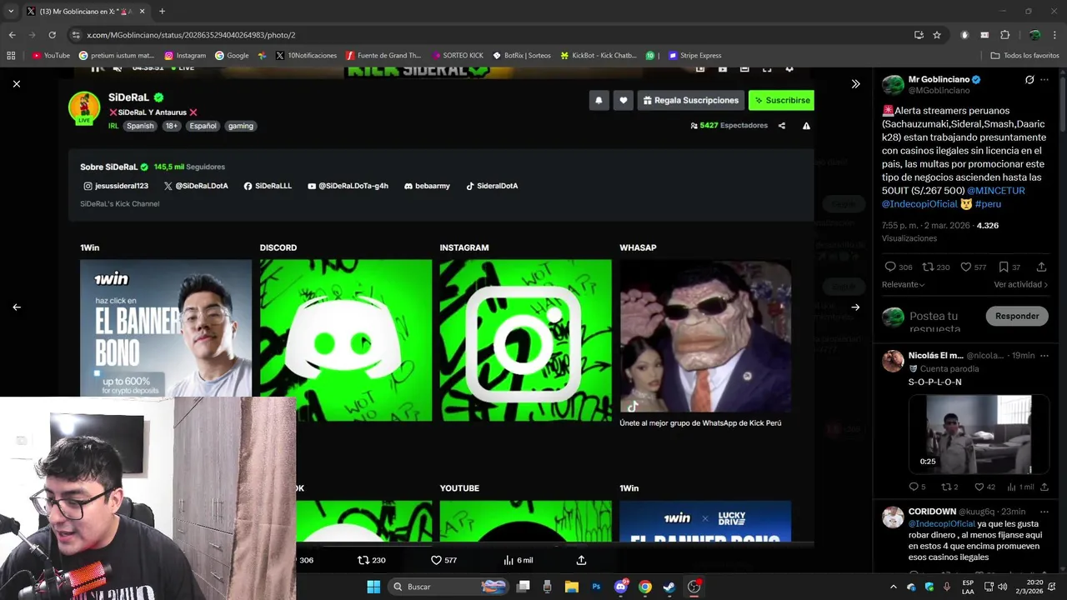Viewport: 1067px width, 600px height.
Task: Click the bell notification icon on Kick channel
Action: click(x=599, y=100)
